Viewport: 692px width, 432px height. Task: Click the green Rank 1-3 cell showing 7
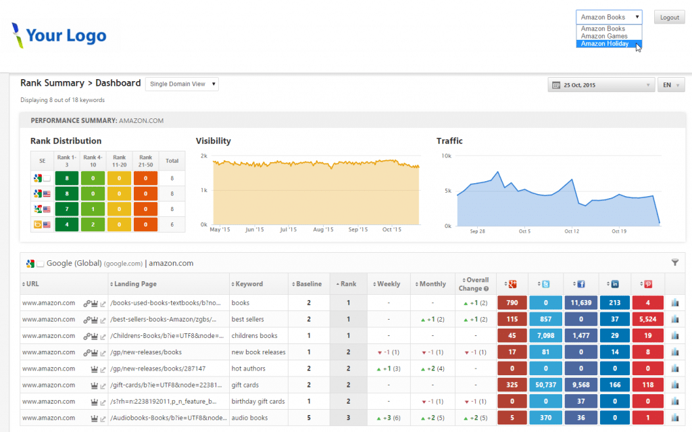(67, 210)
